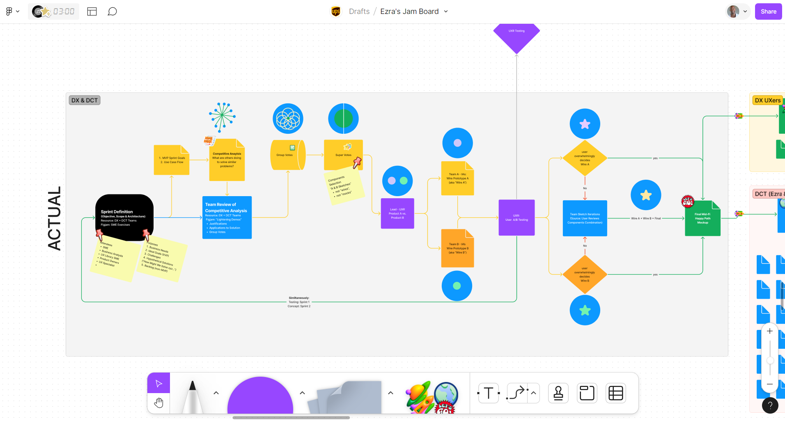Click the purple Share button
This screenshot has height=421, width=785.
tap(768, 11)
